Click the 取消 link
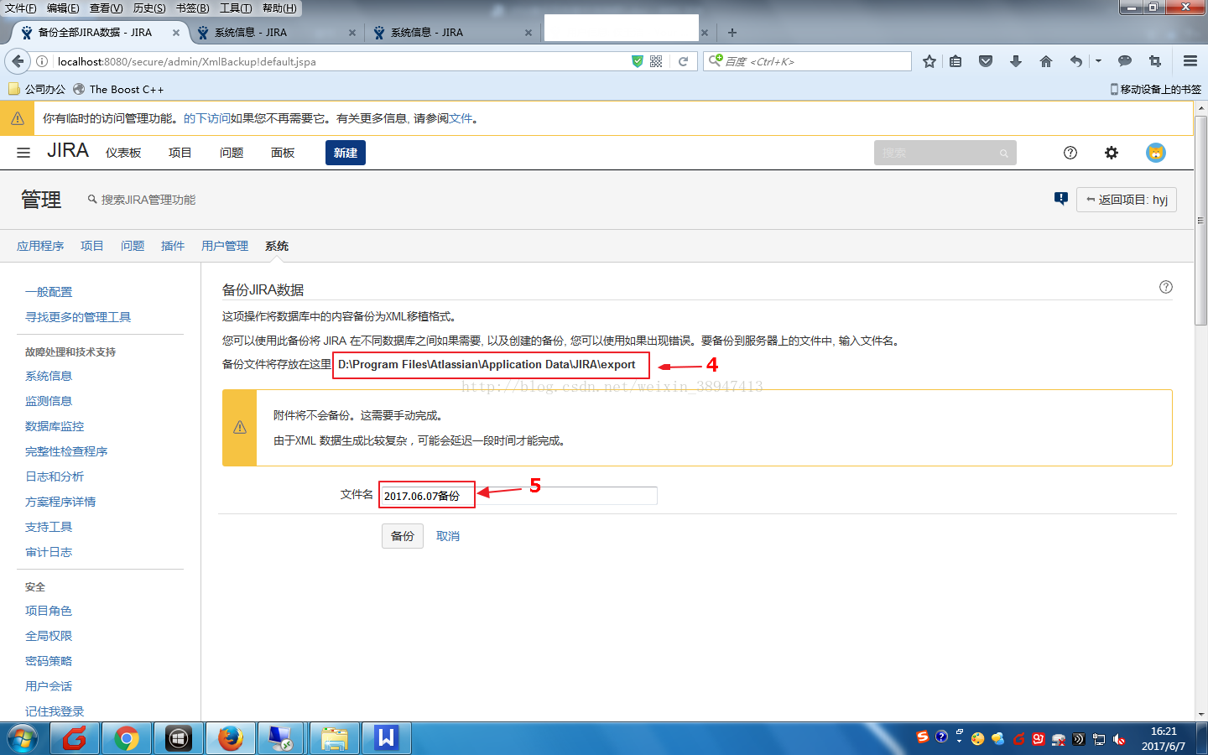Screen dimensions: 1208x755 (448, 536)
